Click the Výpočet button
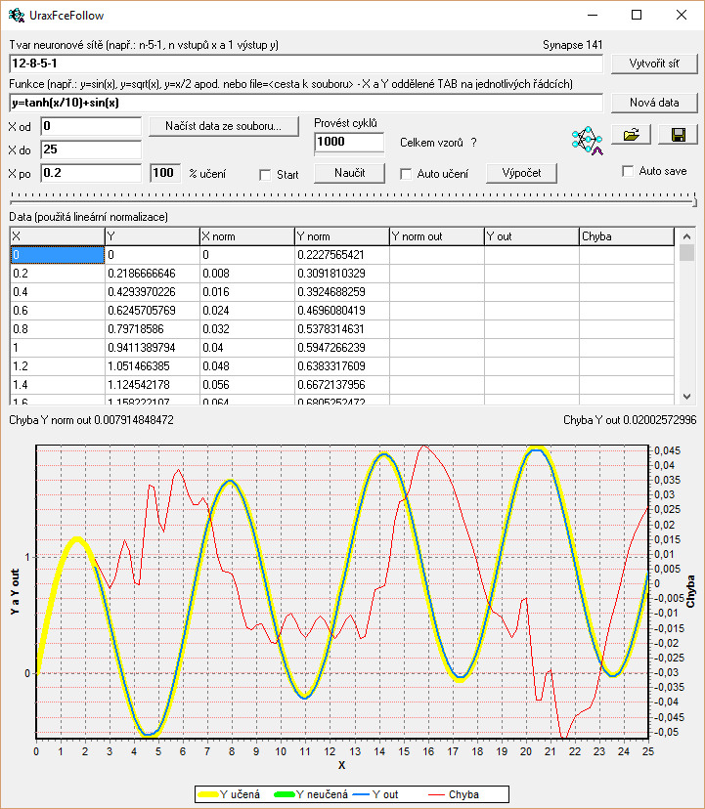This screenshot has height=809, width=705. click(x=521, y=173)
